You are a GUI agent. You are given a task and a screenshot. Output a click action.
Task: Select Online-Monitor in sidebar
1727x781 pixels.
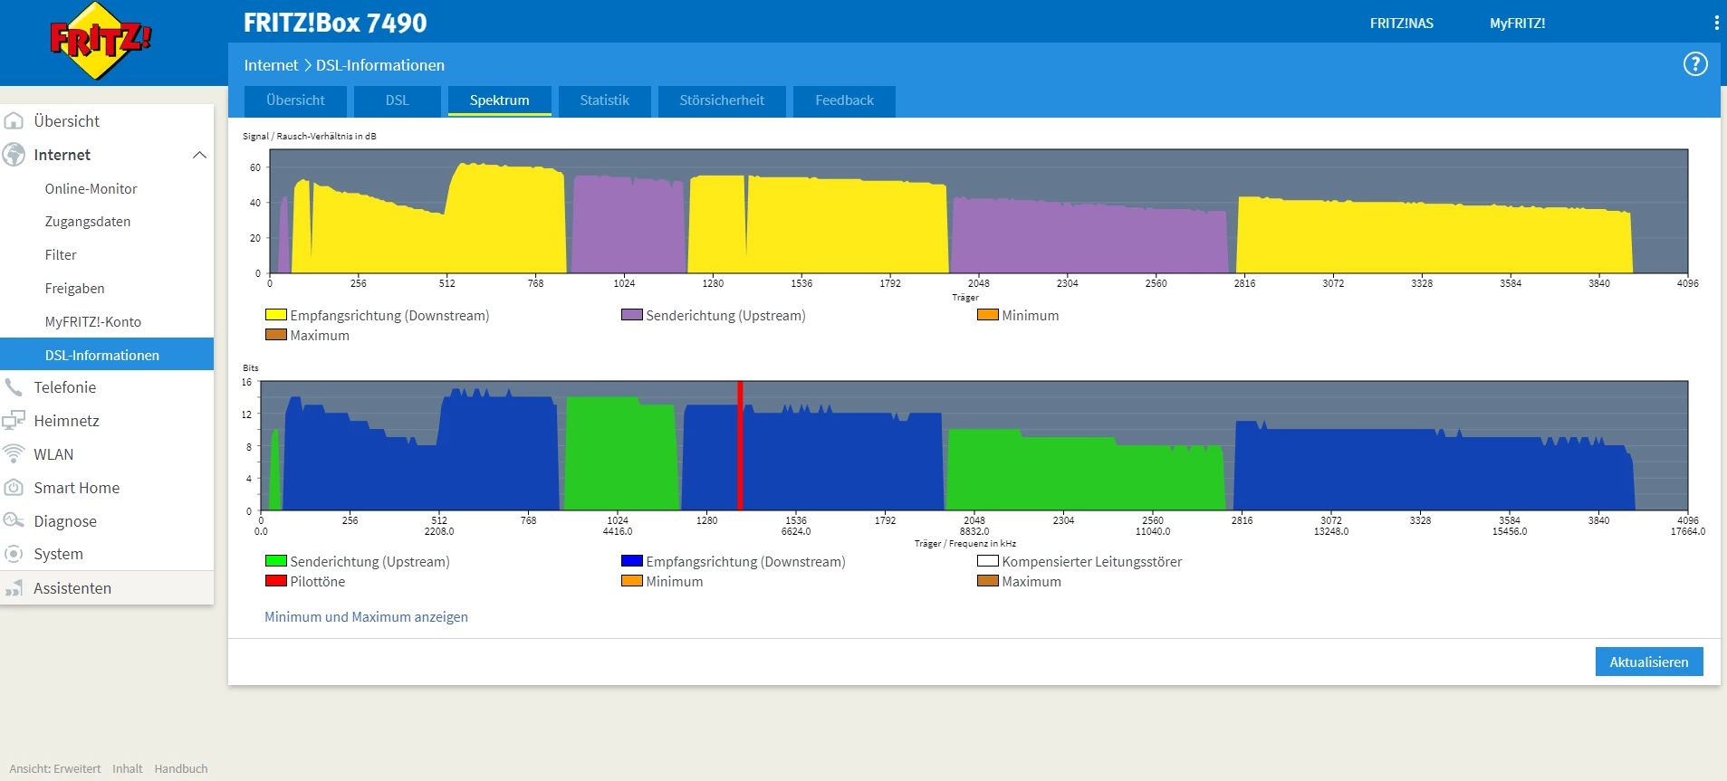click(x=91, y=188)
